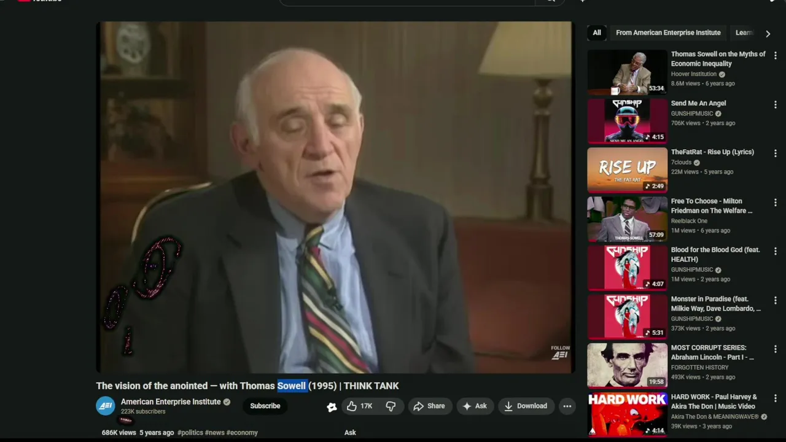Image resolution: width=786 pixels, height=442 pixels.
Task: Open options menu for HARD WORK video
Action: tap(775, 398)
